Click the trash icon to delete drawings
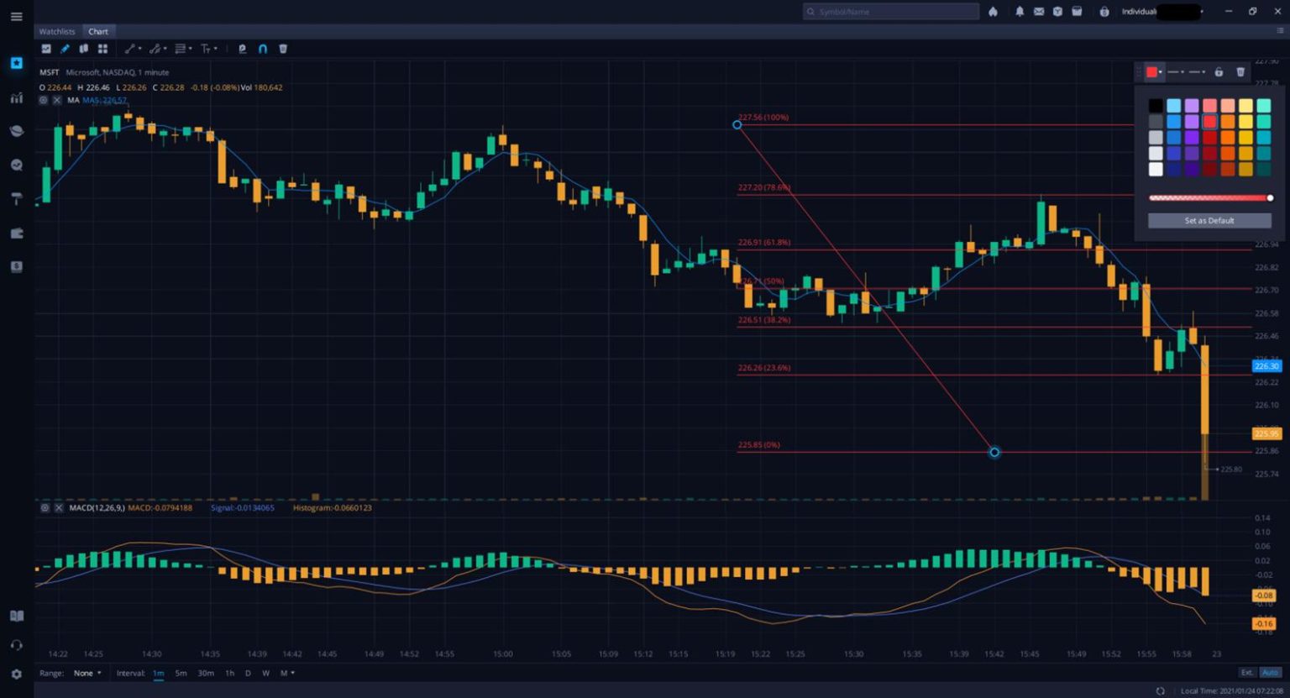1290x698 pixels. [283, 49]
